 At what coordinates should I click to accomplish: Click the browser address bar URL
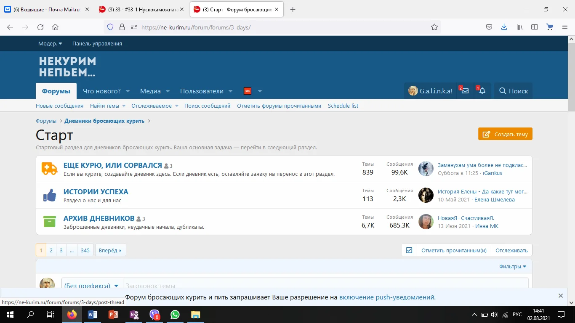[x=196, y=27]
